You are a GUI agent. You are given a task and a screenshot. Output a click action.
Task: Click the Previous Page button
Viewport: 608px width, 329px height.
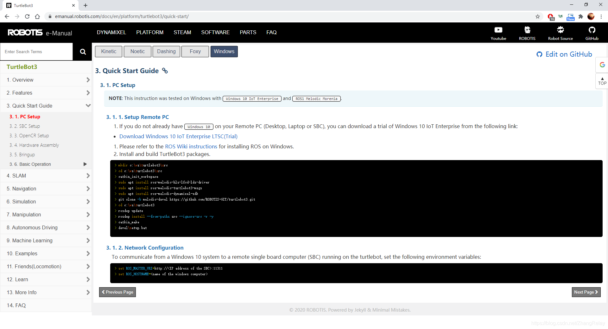tap(117, 292)
